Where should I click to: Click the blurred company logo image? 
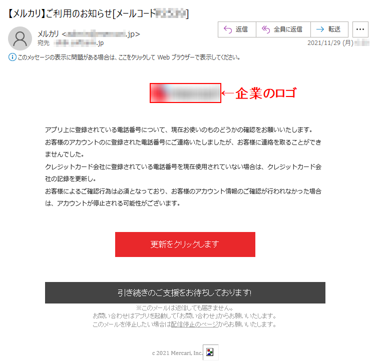tap(185, 93)
